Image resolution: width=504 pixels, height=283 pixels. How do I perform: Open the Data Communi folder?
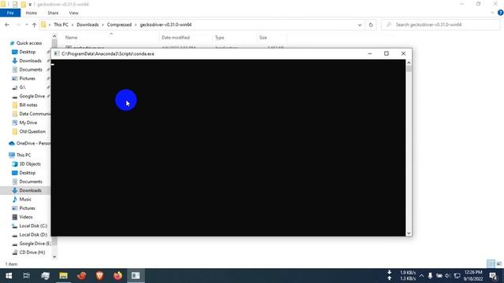[35, 114]
